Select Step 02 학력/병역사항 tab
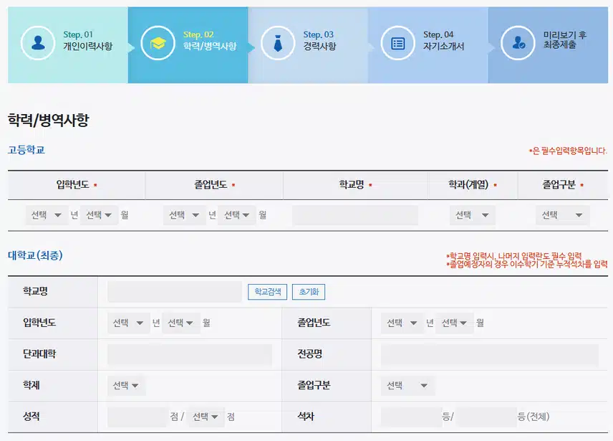This screenshot has width=613, height=441. (x=188, y=45)
